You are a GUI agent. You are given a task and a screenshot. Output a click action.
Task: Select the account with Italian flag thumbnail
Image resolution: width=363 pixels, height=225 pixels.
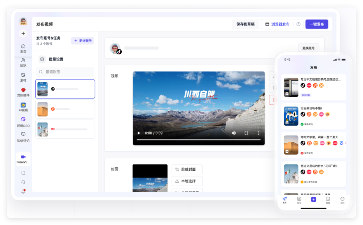[65, 129]
